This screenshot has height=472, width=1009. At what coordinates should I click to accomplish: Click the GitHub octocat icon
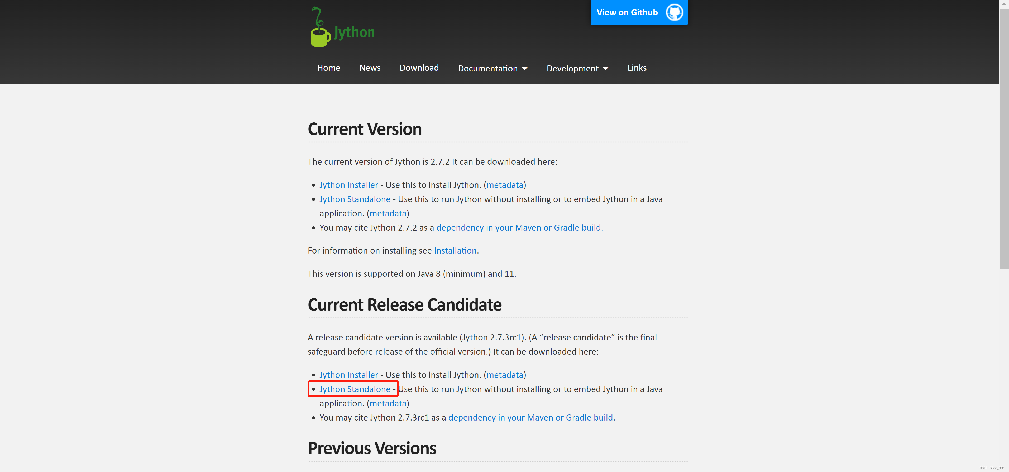674,13
